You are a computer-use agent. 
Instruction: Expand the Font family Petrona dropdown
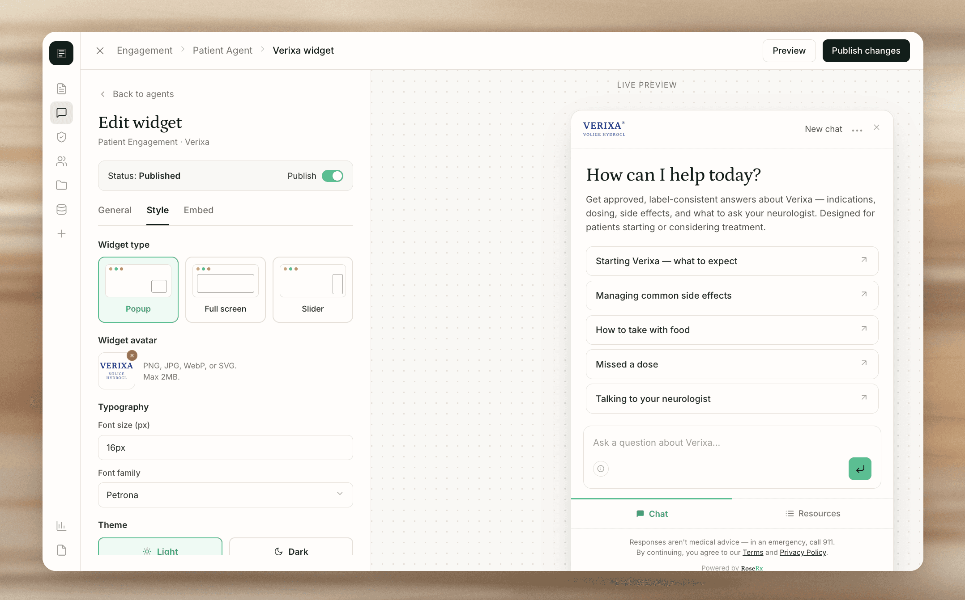click(225, 495)
